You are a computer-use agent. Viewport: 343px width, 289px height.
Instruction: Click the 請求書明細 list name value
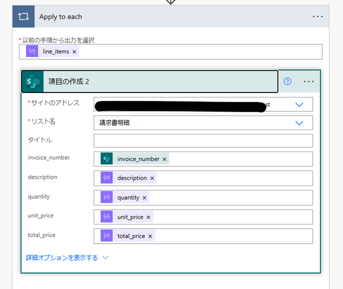114,123
